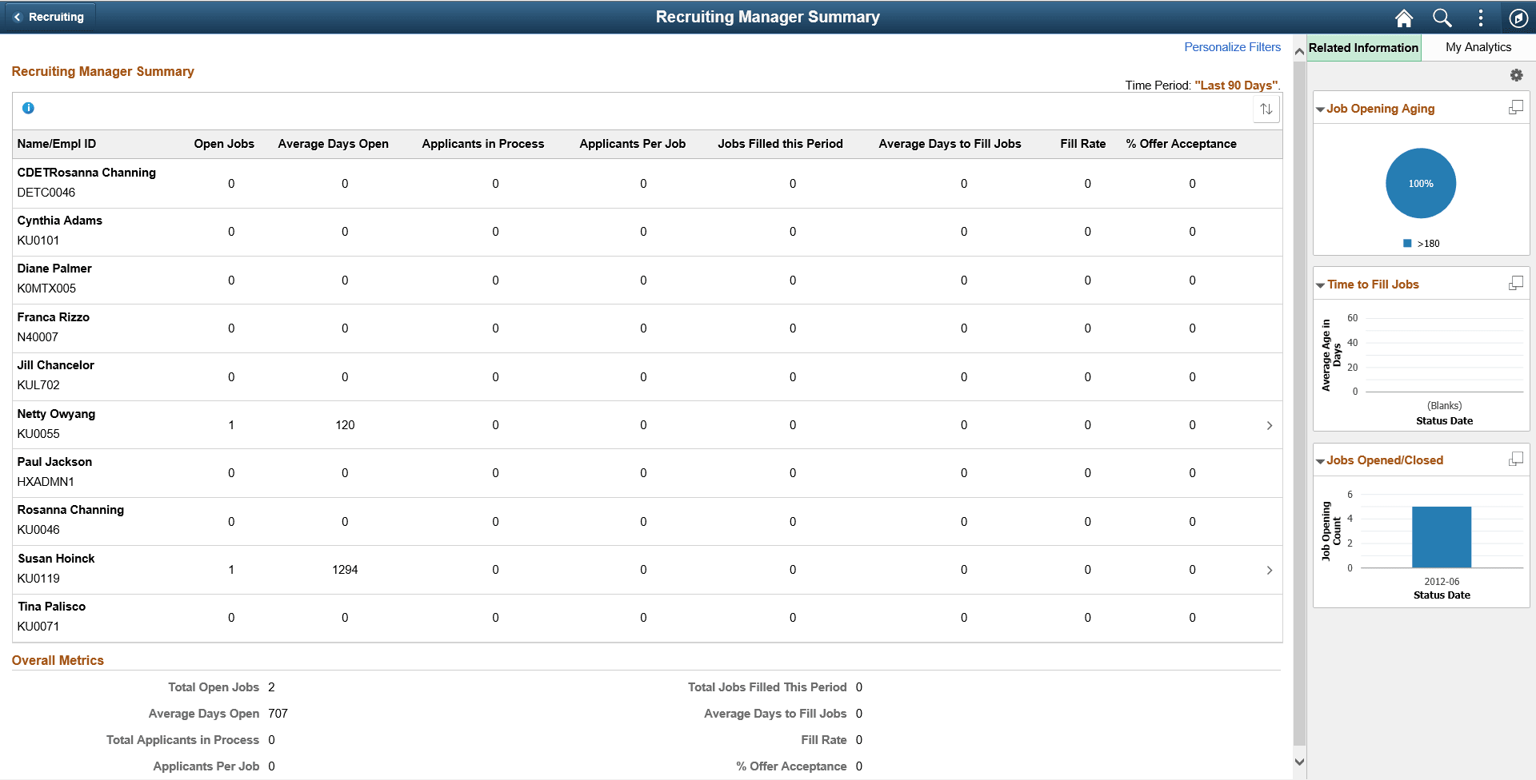Collapse the Job Opening Aging section

[1320, 109]
